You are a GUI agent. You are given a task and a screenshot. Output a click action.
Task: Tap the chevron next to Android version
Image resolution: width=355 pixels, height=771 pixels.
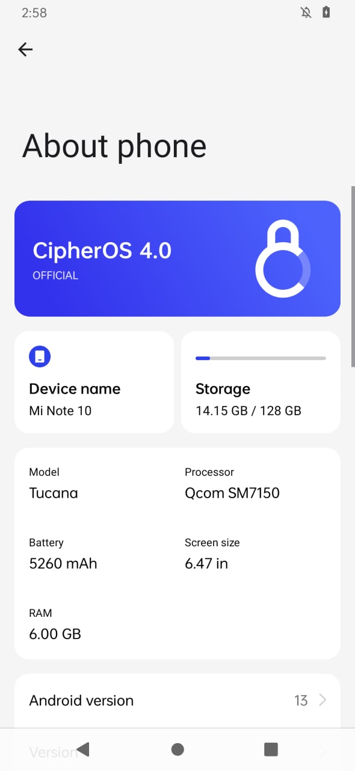(323, 701)
